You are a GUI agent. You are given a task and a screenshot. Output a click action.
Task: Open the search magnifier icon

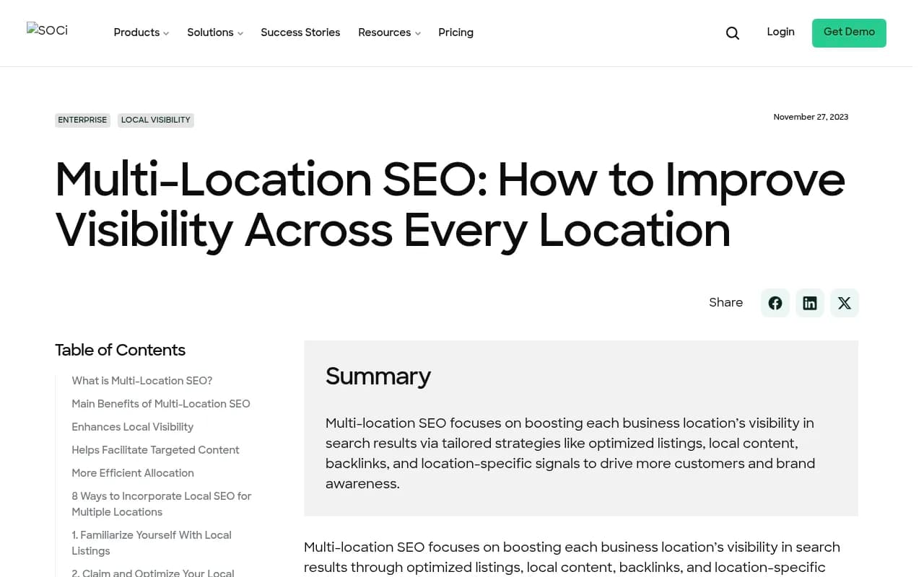click(733, 33)
